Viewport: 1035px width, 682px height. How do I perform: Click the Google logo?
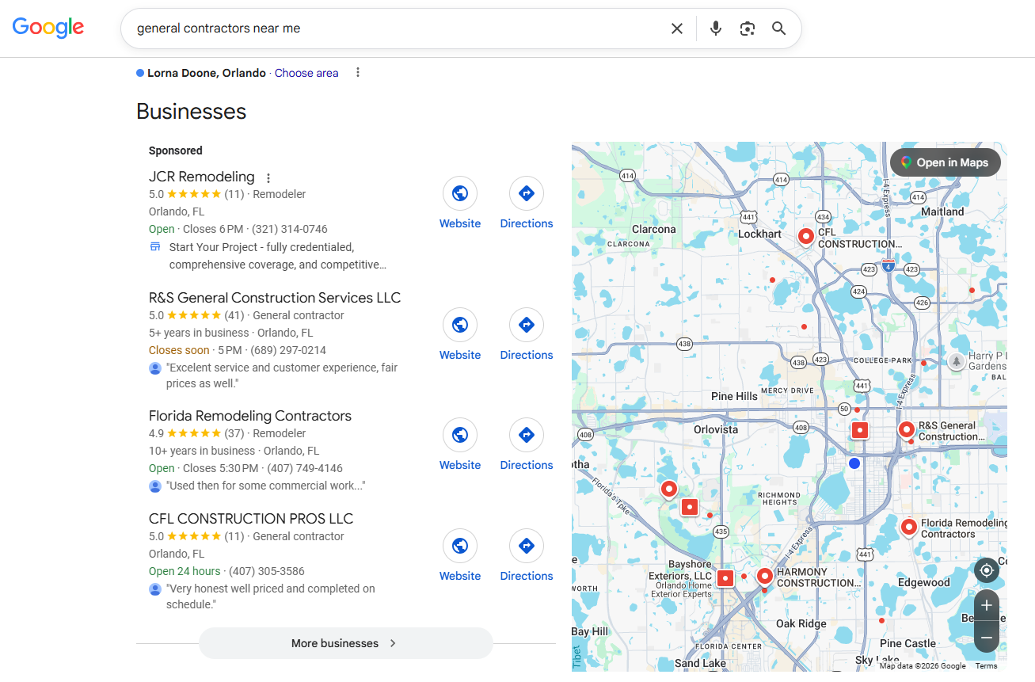coord(48,28)
